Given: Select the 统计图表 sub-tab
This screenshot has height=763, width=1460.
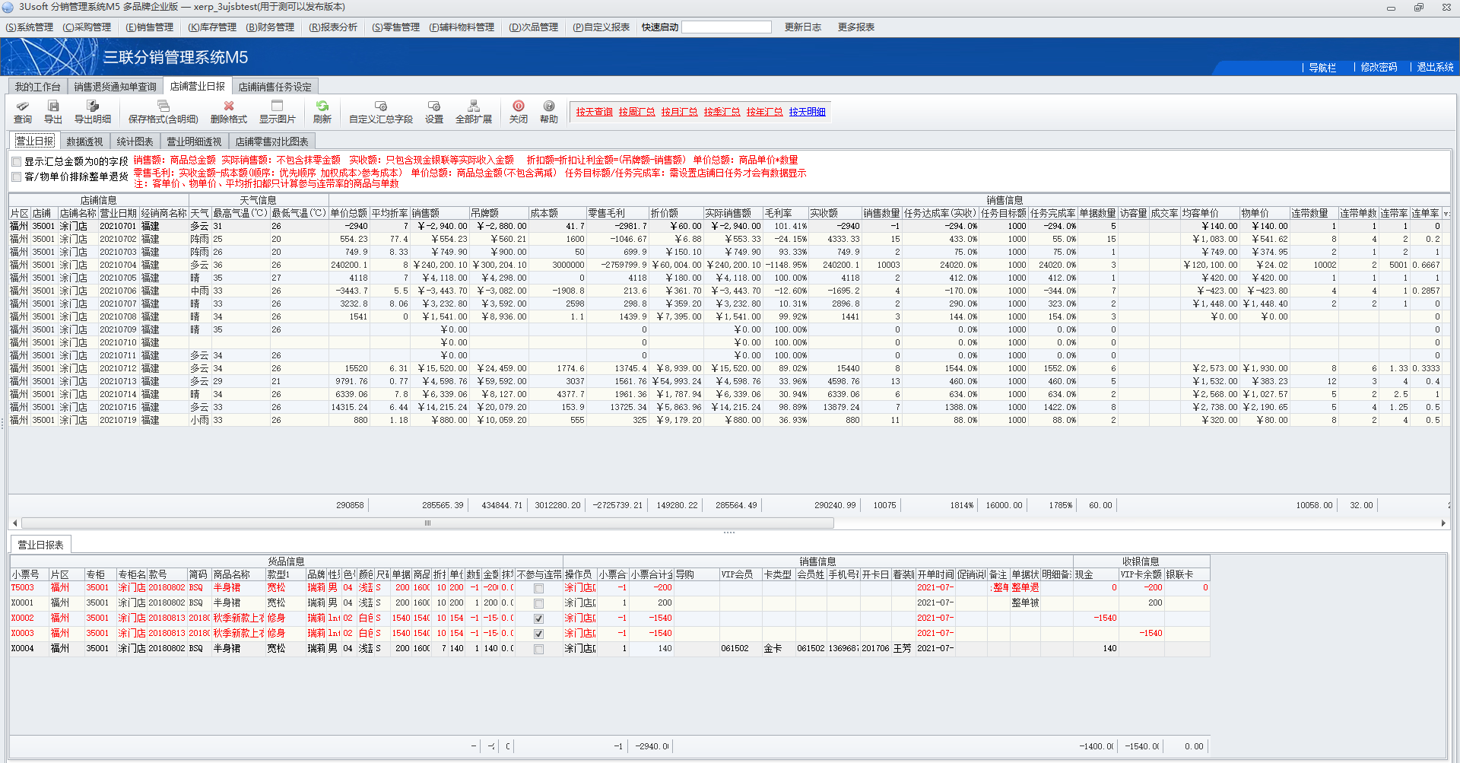Looking at the screenshot, I should 135,141.
